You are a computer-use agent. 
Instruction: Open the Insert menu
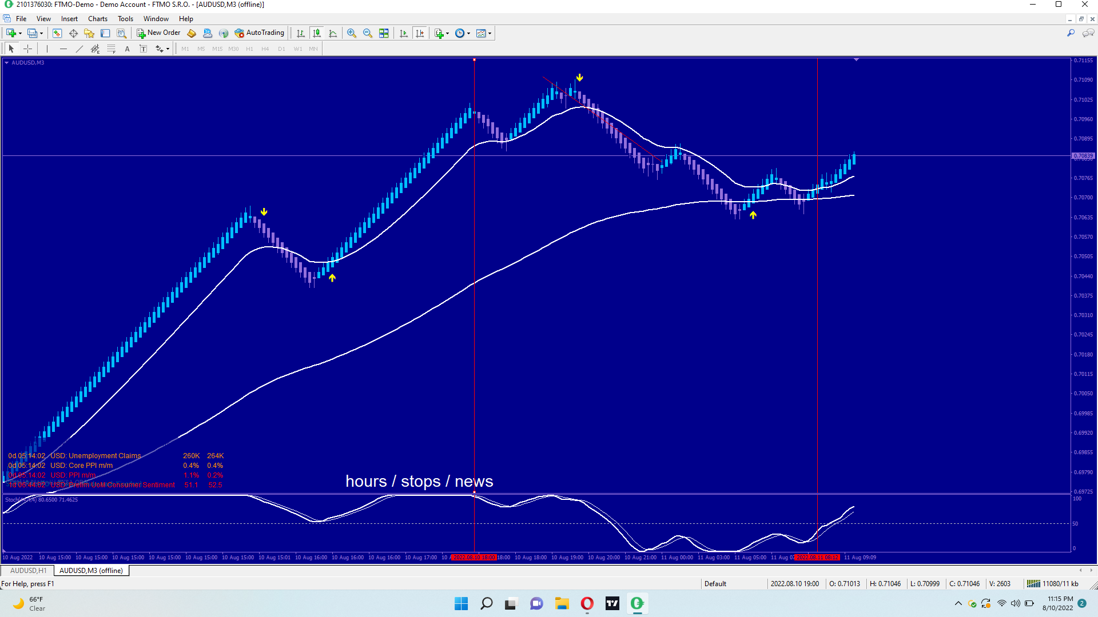pyautogui.click(x=69, y=19)
